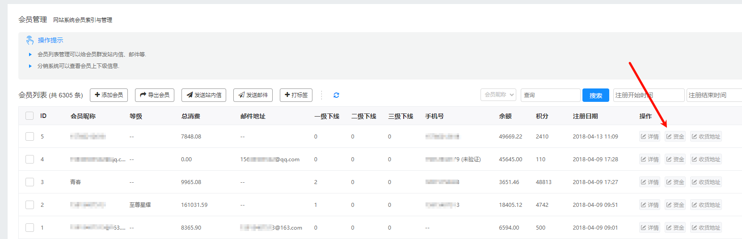Click 添加会员 plus button

(x=109, y=95)
